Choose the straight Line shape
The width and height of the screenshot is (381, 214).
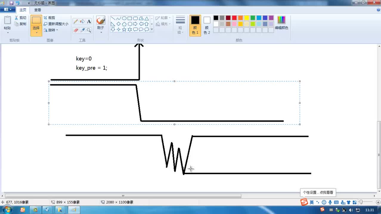[x=113, y=18]
